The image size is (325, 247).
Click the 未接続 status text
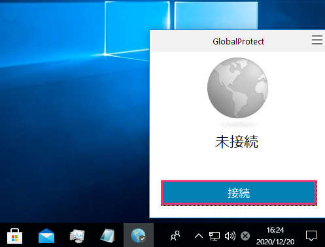pos(237,142)
